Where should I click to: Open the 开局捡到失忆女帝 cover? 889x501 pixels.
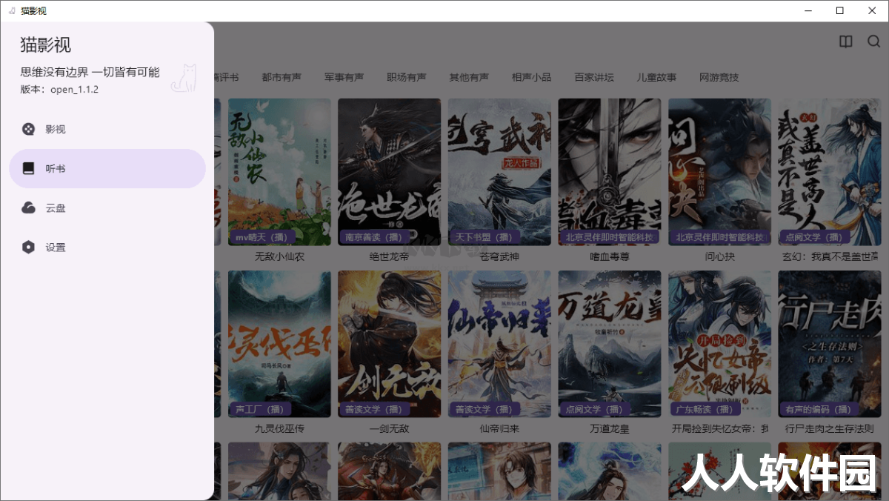[x=719, y=344]
